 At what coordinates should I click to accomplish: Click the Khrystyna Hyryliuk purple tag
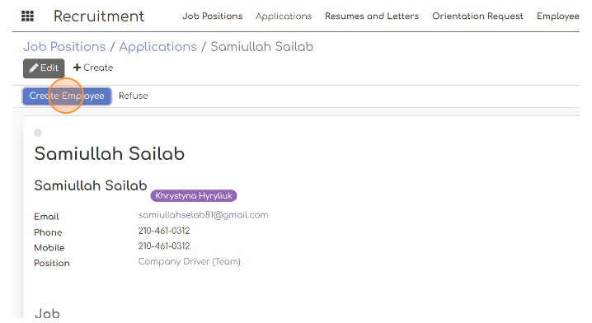(x=194, y=195)
